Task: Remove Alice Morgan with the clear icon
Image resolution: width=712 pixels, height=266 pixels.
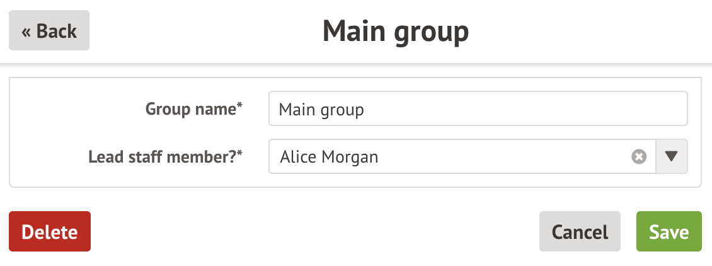Action: [x=639, y=156]
